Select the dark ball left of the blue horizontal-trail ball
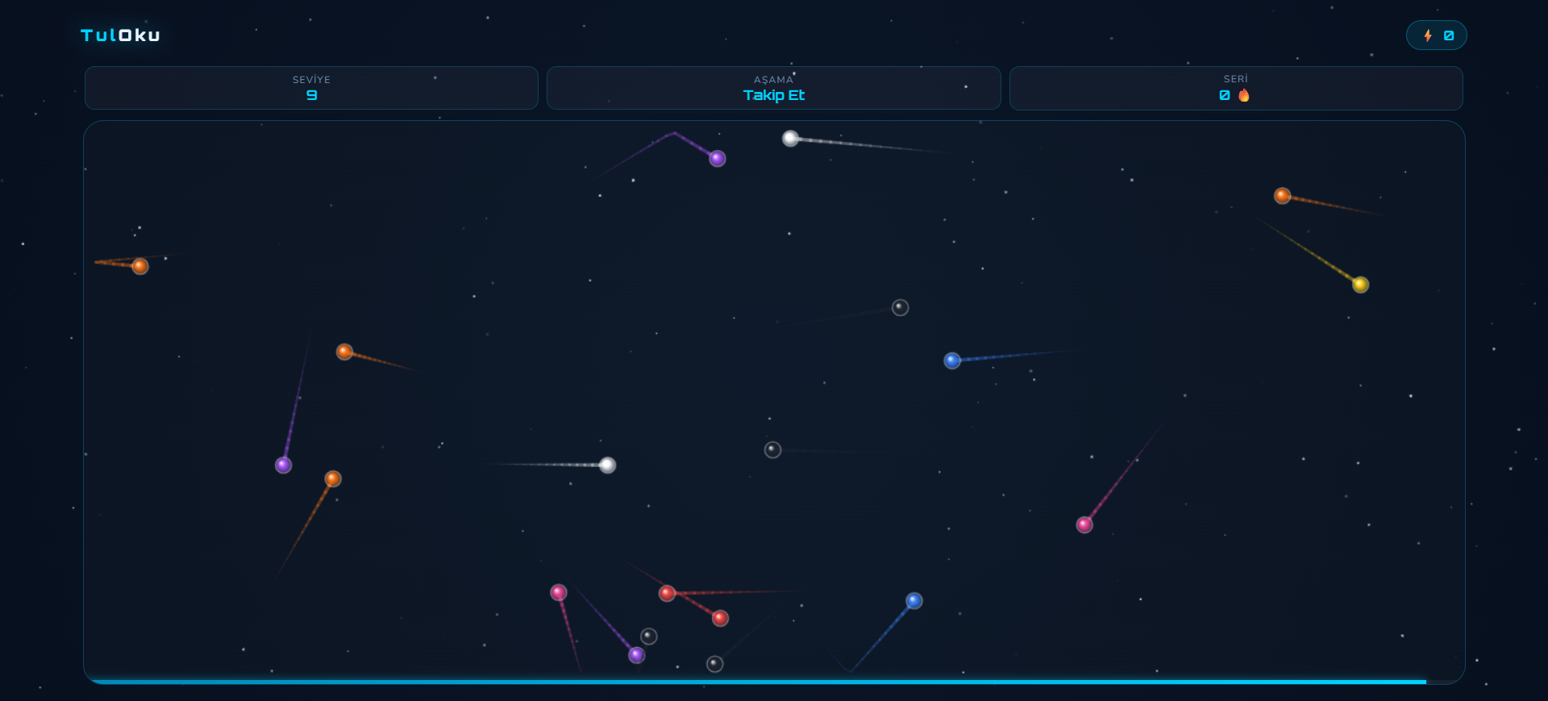 click(901, 307)
